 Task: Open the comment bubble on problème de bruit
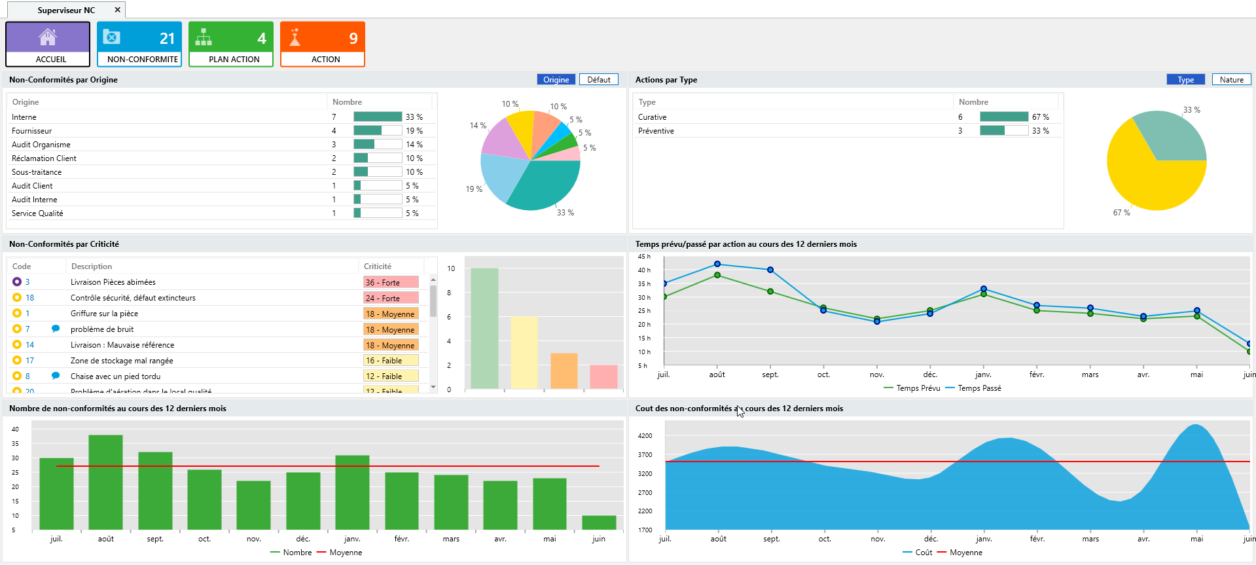(x=56, y=329)
